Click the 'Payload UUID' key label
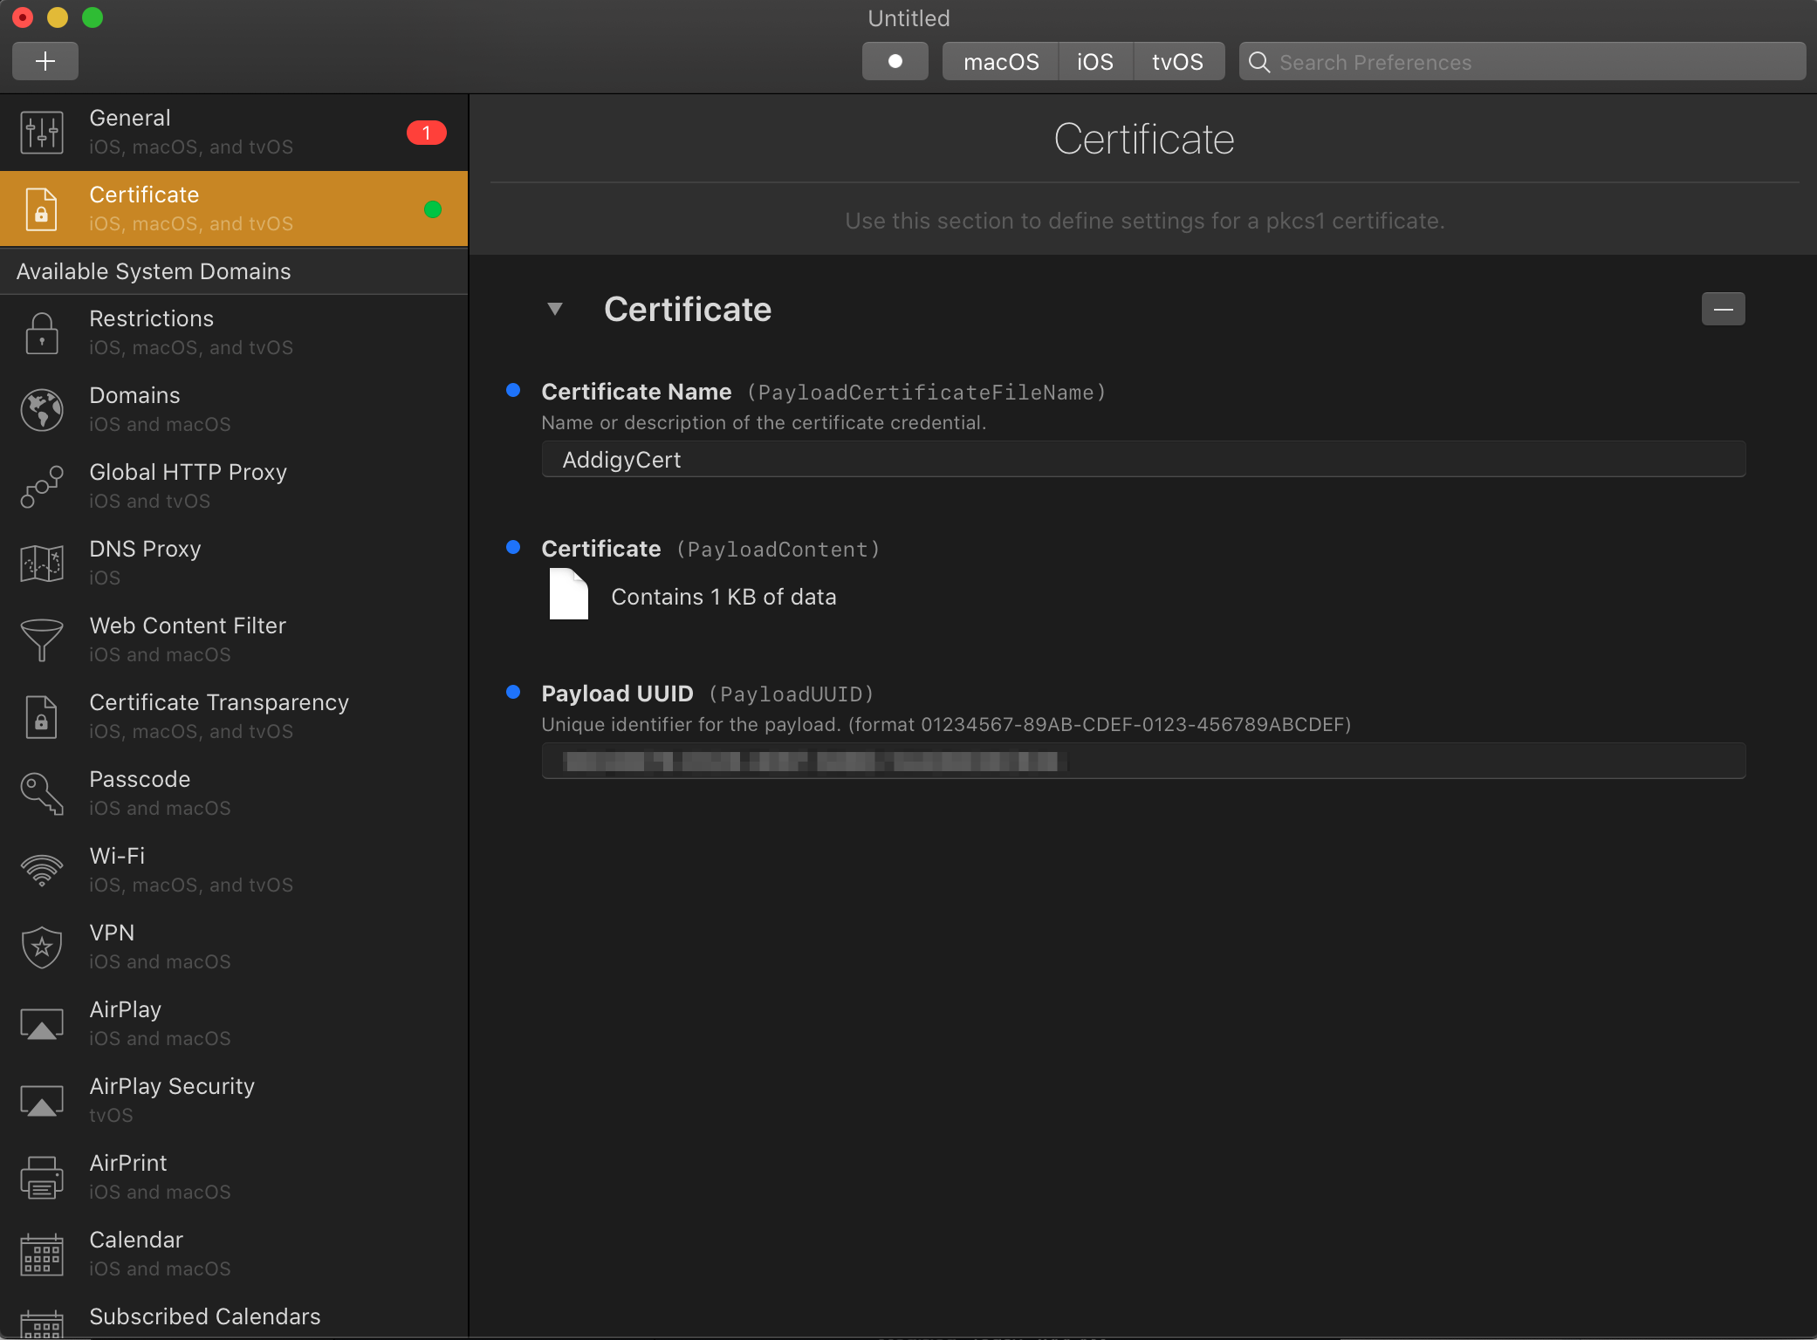Screen dimensions: 1817x1340 [x=617, y=694]
